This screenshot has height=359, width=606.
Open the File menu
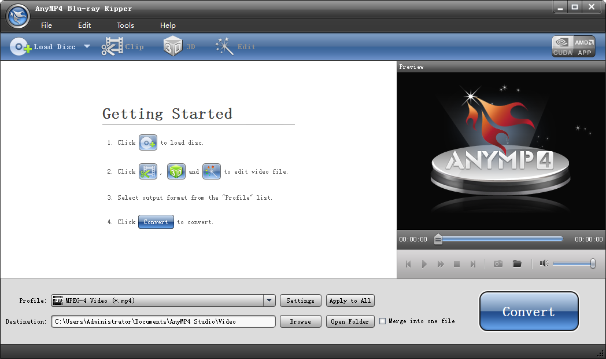point(46,25)
